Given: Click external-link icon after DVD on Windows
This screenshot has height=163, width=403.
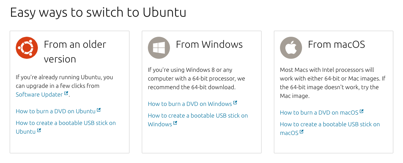Looking at the screenshot, I should [235, 103].
